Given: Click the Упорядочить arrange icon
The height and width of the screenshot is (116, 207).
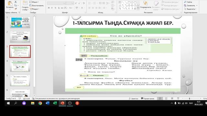Looking at the screenshot, I should click(146, 3).
